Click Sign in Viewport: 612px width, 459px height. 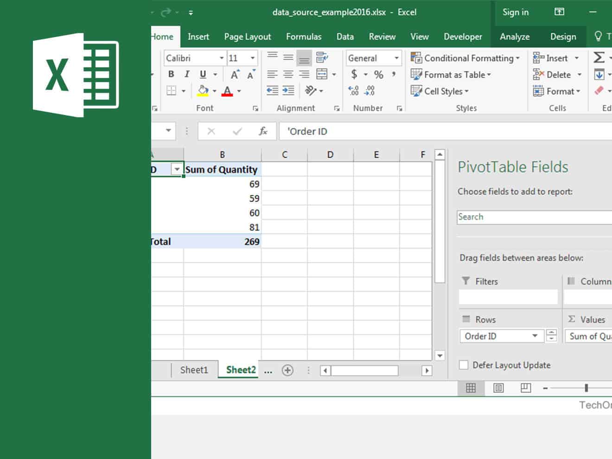tap(515, 13)
